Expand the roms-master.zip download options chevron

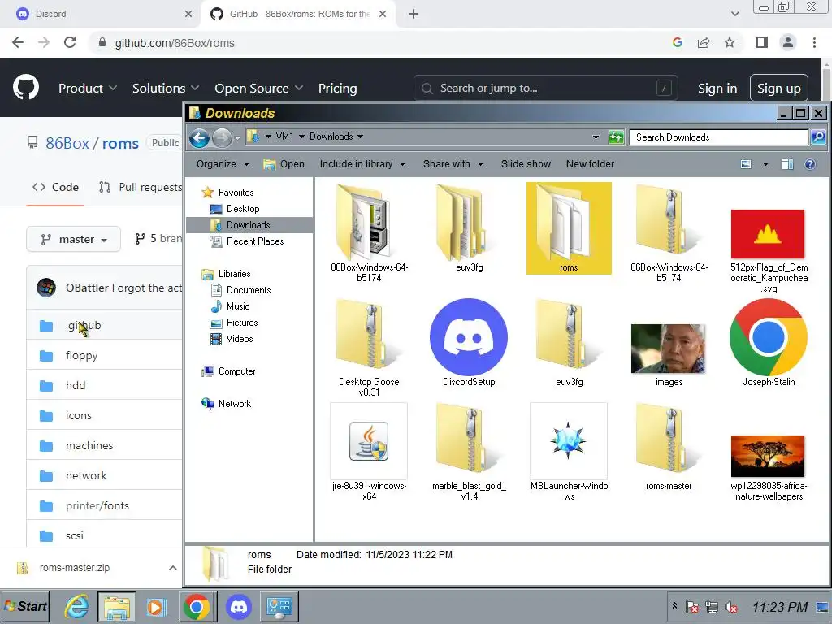click(173, 568)
